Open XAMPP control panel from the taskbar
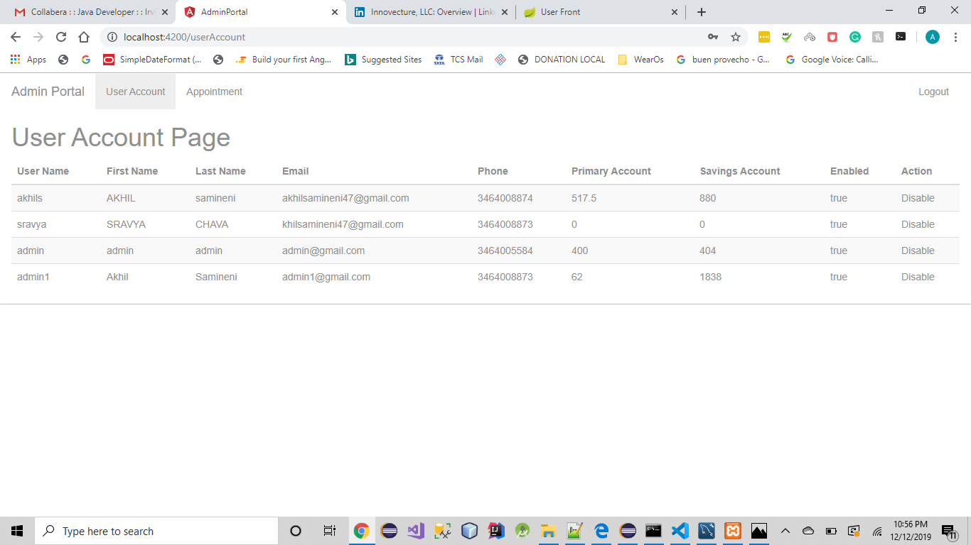Image resolution: width=971 pixels, height=545 pixels. tap(732, 530)
